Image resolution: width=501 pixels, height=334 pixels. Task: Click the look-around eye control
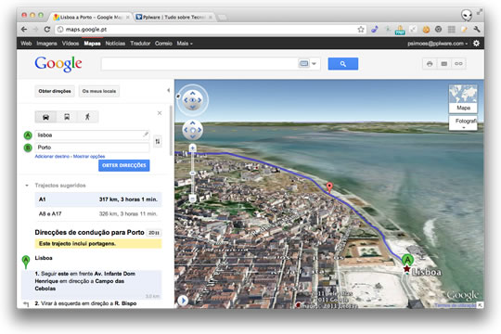pyautogui.click(x=192, y=100)
